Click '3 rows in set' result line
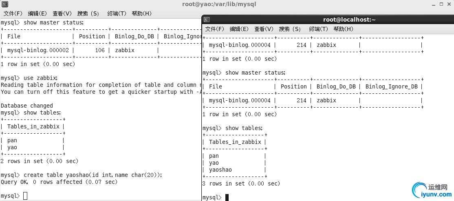The height and width of the screenshot is (201, 454). [x=241, y=183]
